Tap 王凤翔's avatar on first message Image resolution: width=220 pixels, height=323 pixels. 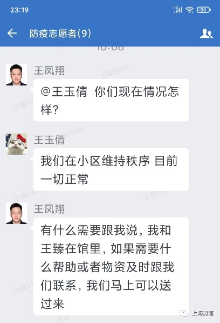16,75
